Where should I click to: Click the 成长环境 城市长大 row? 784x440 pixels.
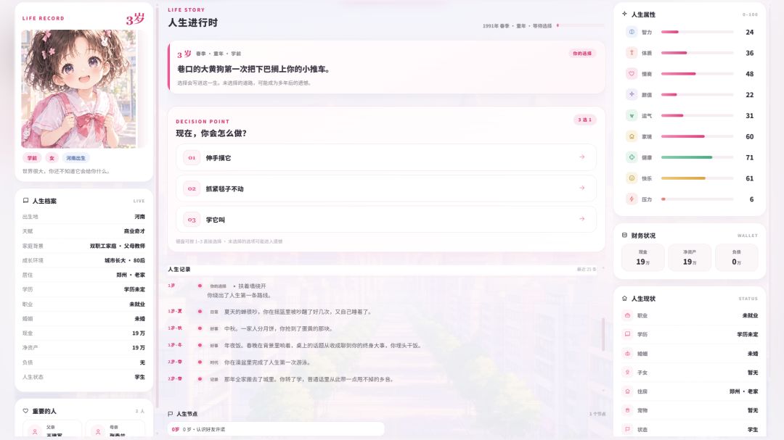click(x=83, y=260)
